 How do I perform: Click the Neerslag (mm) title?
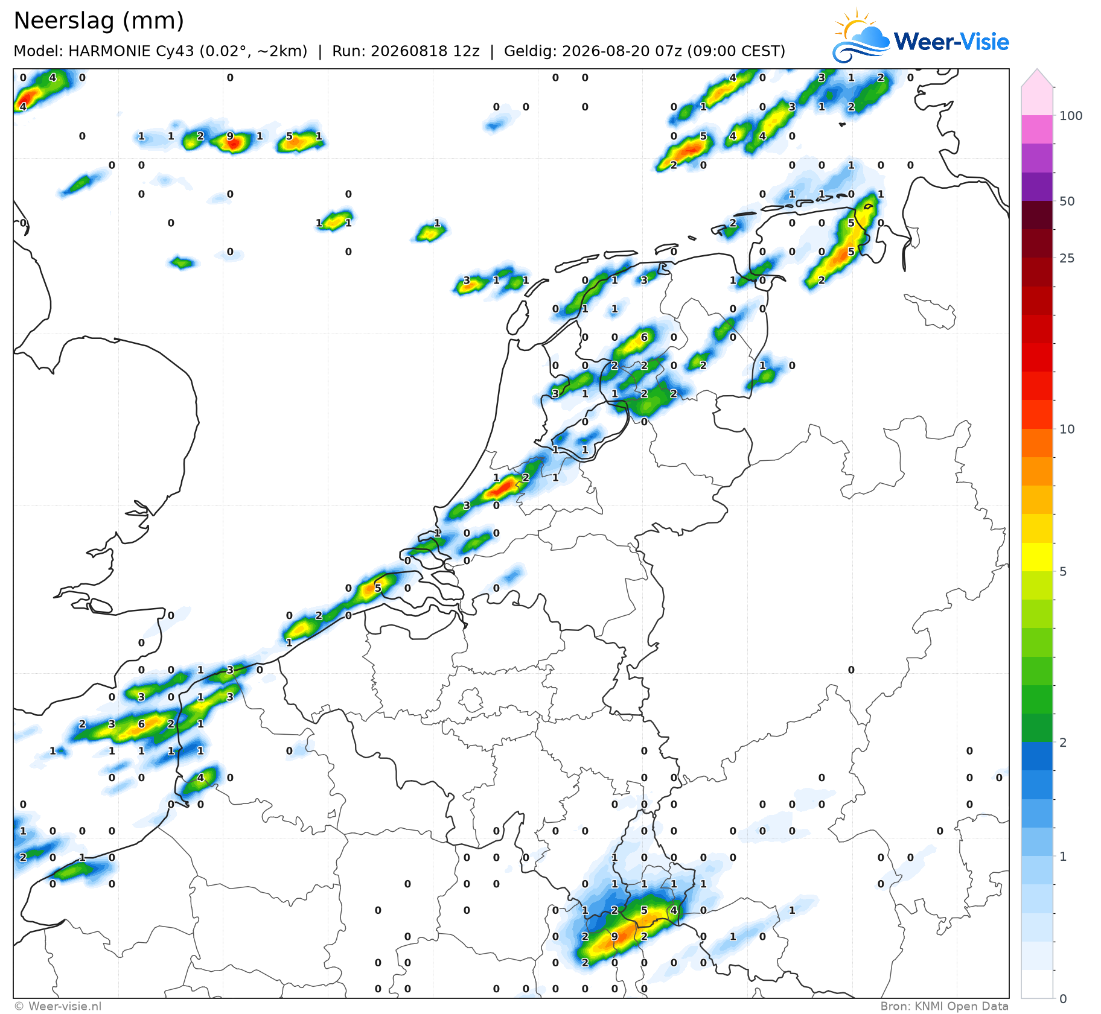[98, 21]
